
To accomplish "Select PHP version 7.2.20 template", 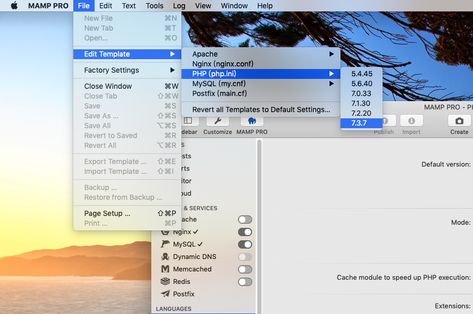I will click(x=362, y=113).
